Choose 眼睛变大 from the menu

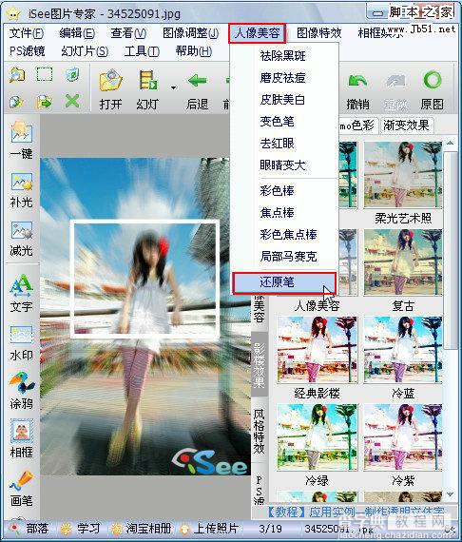[x=284, y=165]
